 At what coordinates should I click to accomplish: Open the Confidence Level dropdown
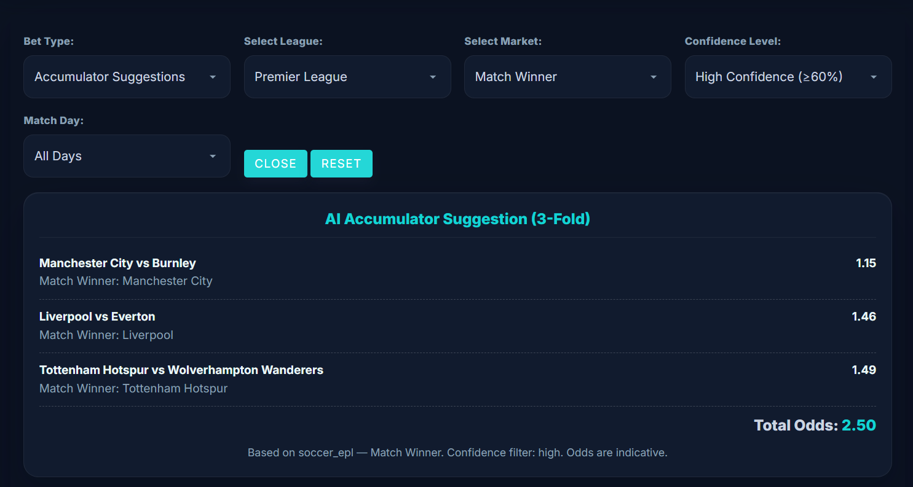pos(788,76)
